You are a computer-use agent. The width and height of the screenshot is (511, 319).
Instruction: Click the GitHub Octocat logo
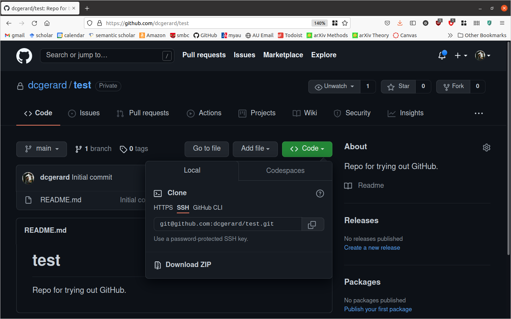pos(24,56)
